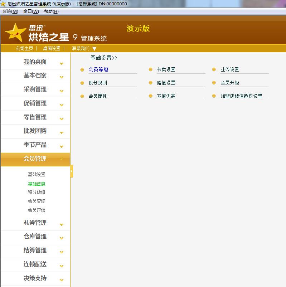The width and height of the screenshot is (286, 287).
Task: Select the 连锁配送 sidebar section
Action: point(35,264)
